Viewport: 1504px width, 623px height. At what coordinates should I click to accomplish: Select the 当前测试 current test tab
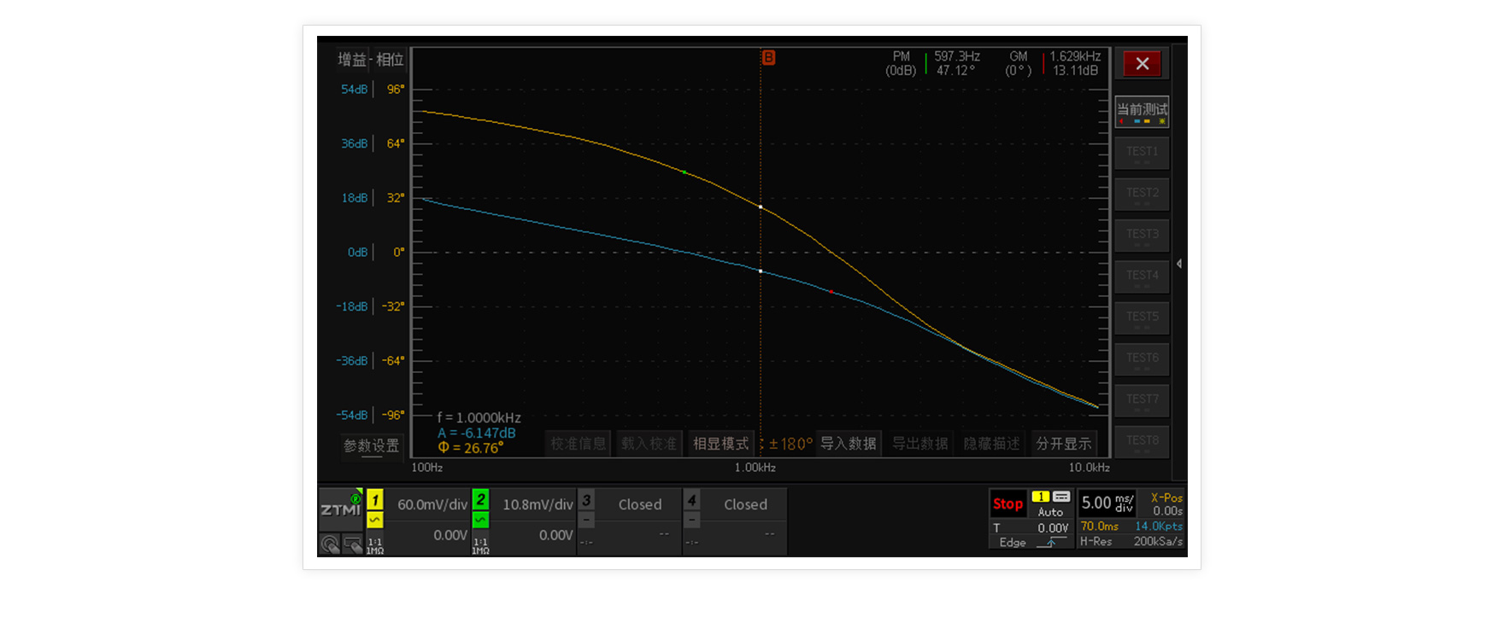1142,111
